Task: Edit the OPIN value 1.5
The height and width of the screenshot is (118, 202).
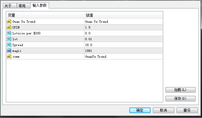Action: click(x=123, y=27)
